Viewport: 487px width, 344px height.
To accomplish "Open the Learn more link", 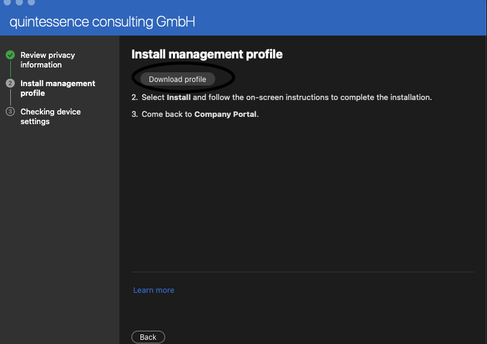I will (154, 290).
